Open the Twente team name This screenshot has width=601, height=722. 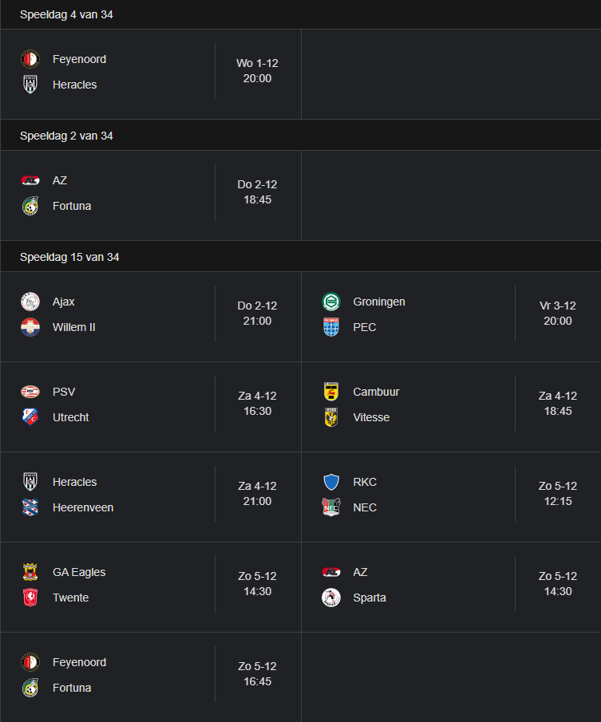coord(70,598)
